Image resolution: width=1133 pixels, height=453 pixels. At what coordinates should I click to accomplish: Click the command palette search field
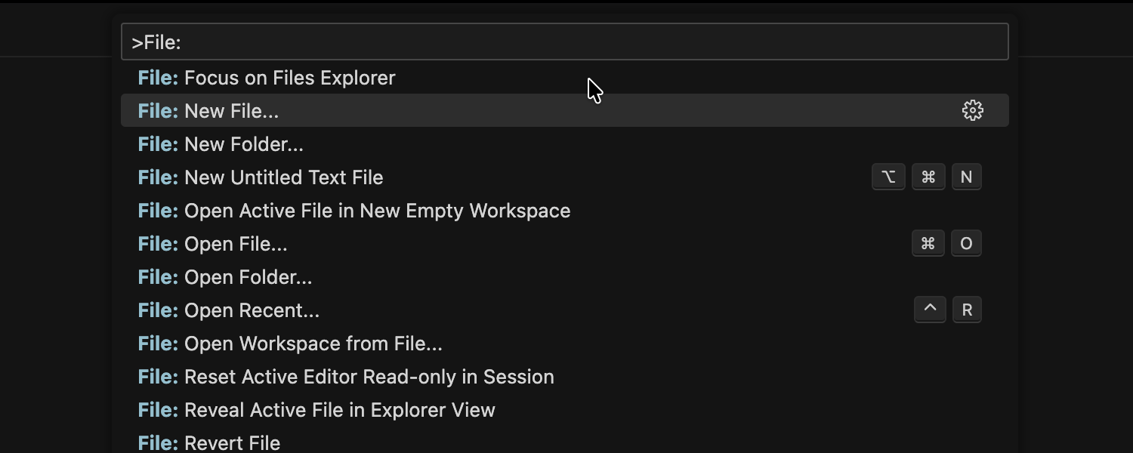[564, 42]
